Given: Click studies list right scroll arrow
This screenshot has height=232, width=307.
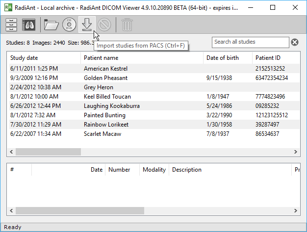Looking at the screenshot, I should click(296, 152).
